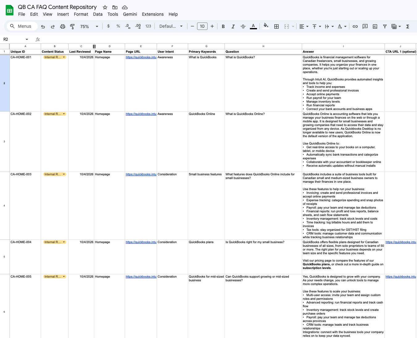The height and width of the screenshot is (338, 417).
Task: Expand the merge cells options arrow
Action: (x=293, y=26)
